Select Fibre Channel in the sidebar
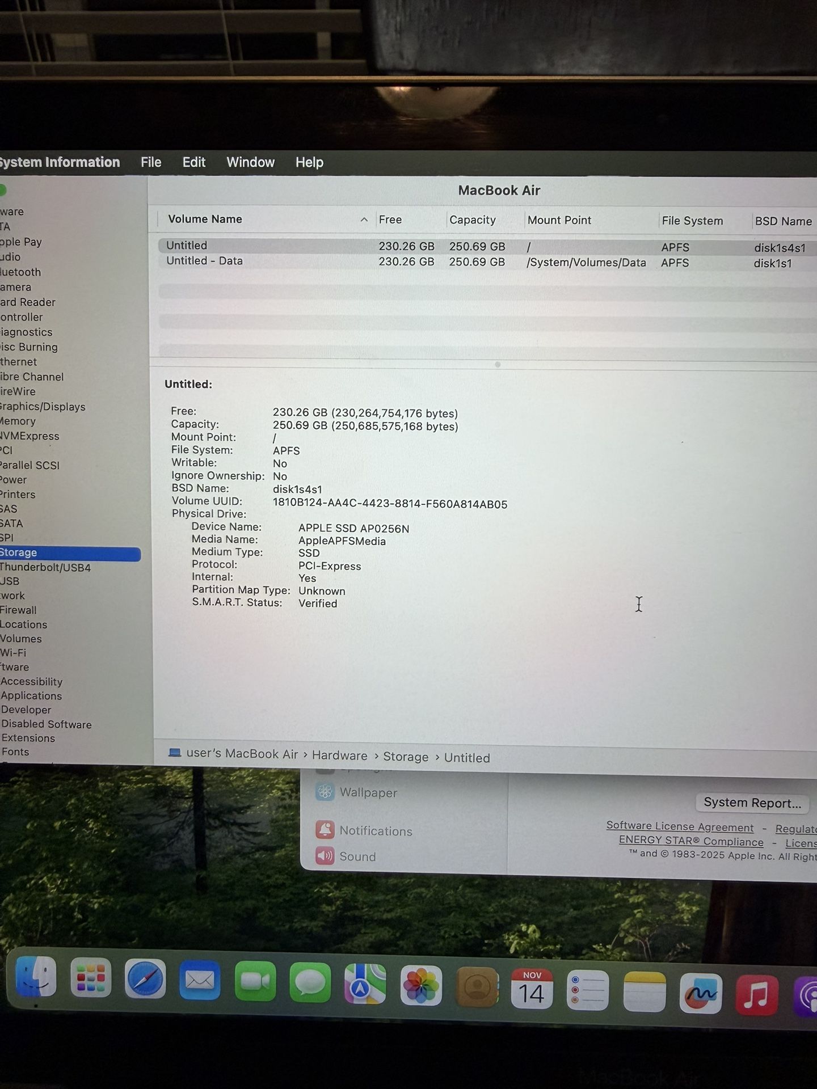Viewport: 817px width, 1089px height. click(32, 377)
